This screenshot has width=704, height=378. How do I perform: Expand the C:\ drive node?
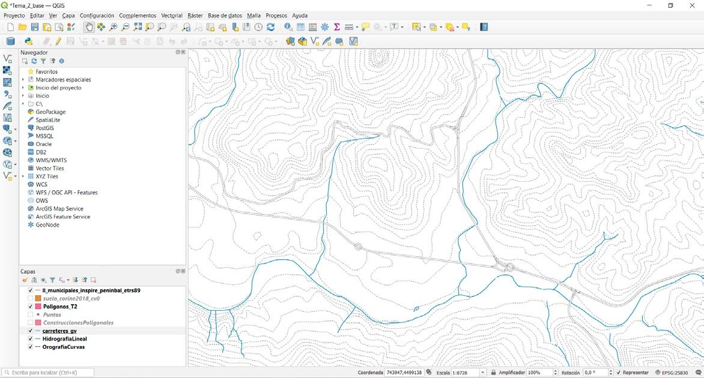pyautogui.click(x=23, y=104)
